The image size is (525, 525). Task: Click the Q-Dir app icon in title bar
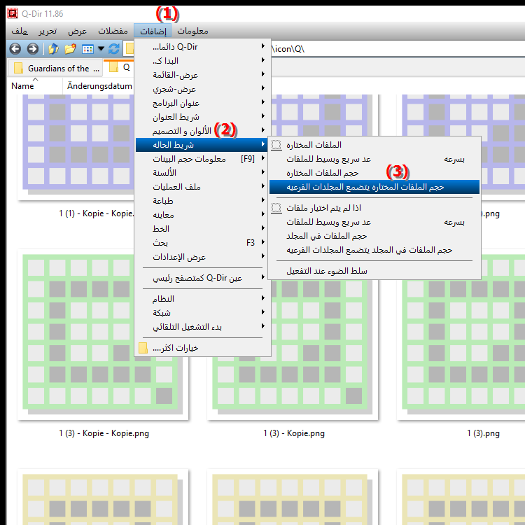point(13,14)
